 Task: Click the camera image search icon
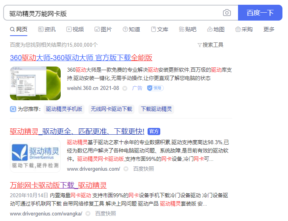(227, 13)
